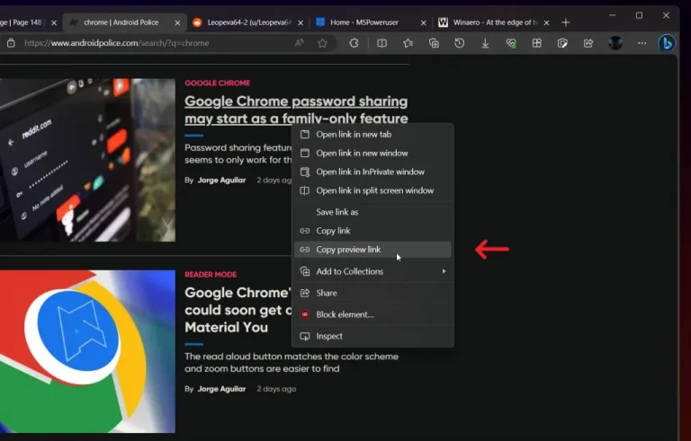The height and width of the screenshot is (441, 691).
Task: Open the Favorites list icon
Action: 408,42
